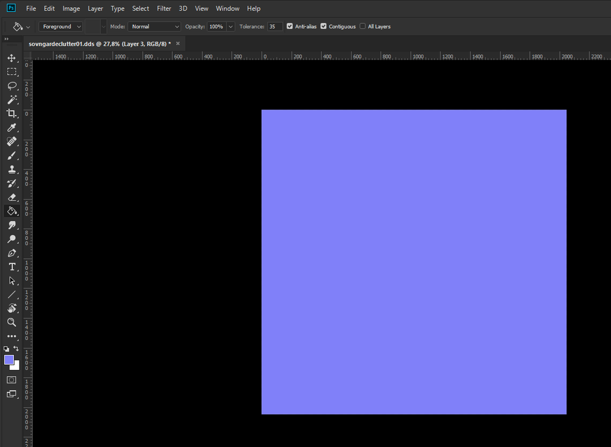The width and height of the screenshot is (611, 447).
Task: Click the disabled pattern preview box
Action: [93, 26]
